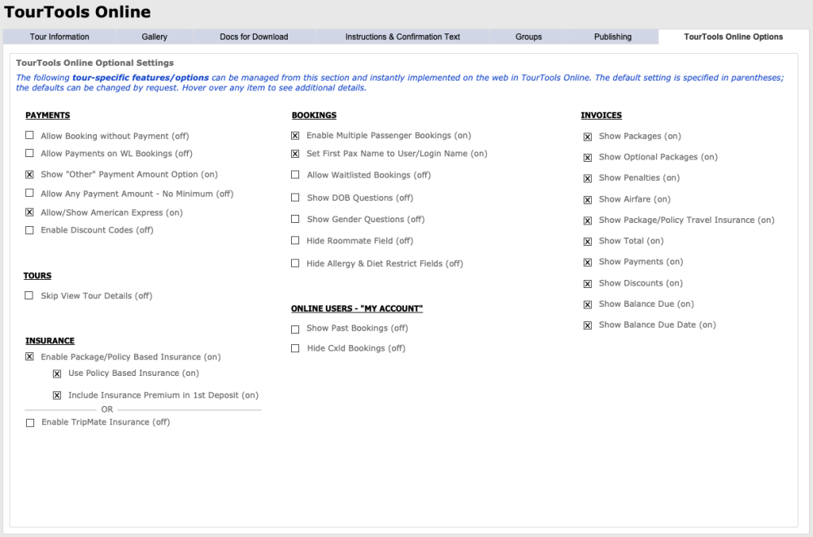The width and height of the screenshot is (813, 537).
Task: Open the Tour Information tab
Action: click(59, 37)
